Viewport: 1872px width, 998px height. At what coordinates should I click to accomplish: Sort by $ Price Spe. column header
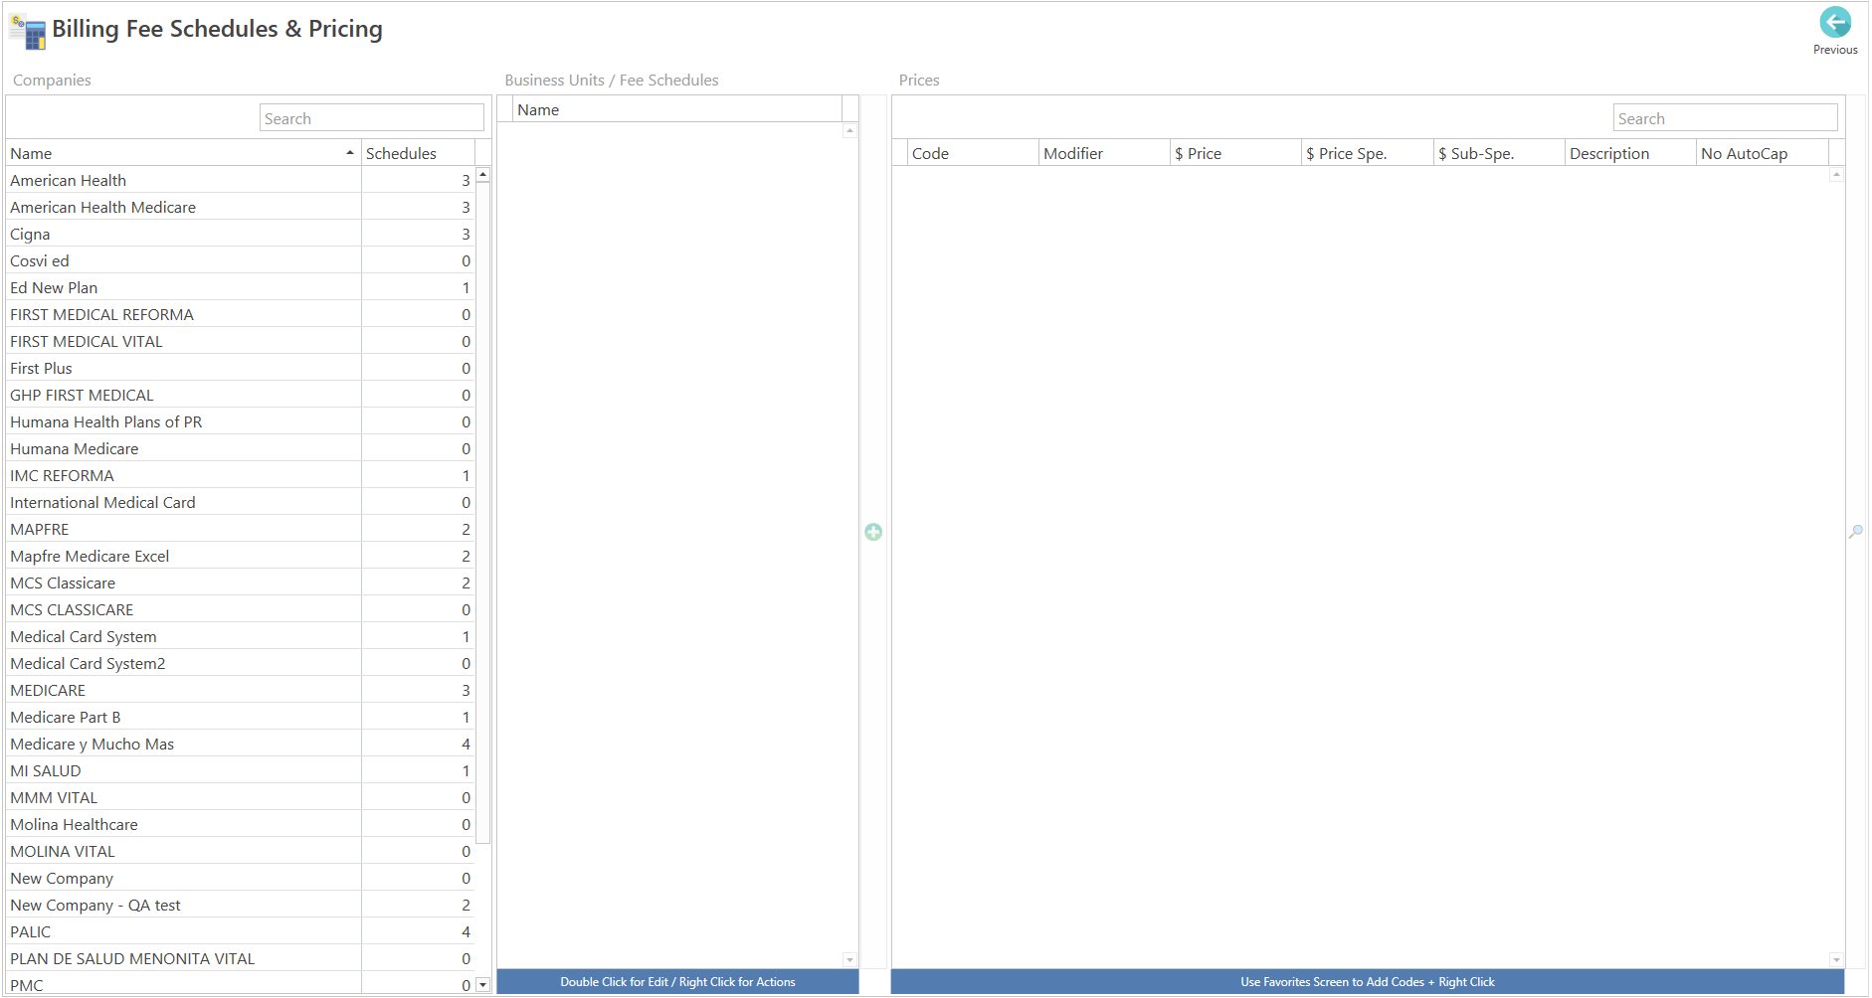pos(1368,153)
